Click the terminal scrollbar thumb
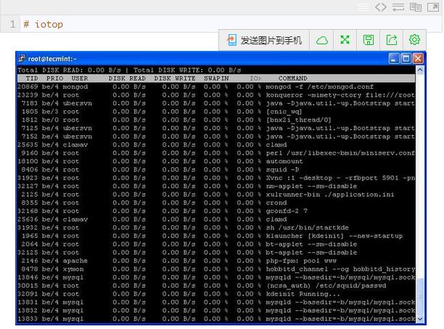This screenshot has height=329, width=444. click(x=420, y=296)
